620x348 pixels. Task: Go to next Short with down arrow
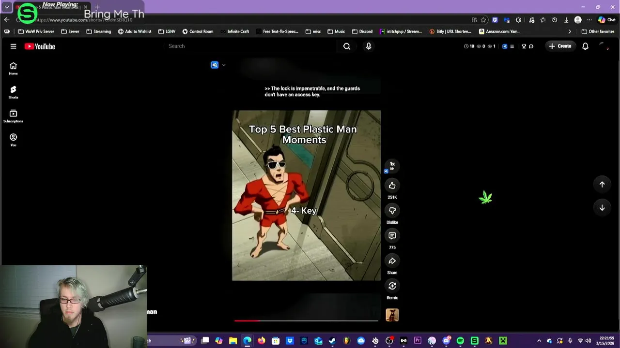[602, 208]
